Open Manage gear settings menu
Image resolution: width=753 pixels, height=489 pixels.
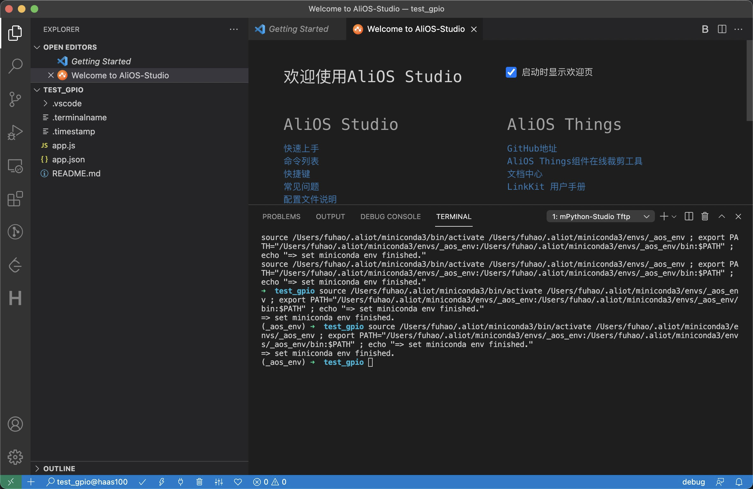(15, 457)
